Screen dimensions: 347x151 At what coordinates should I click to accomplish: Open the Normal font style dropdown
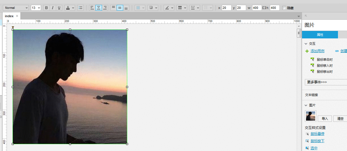tap(16, 8)
